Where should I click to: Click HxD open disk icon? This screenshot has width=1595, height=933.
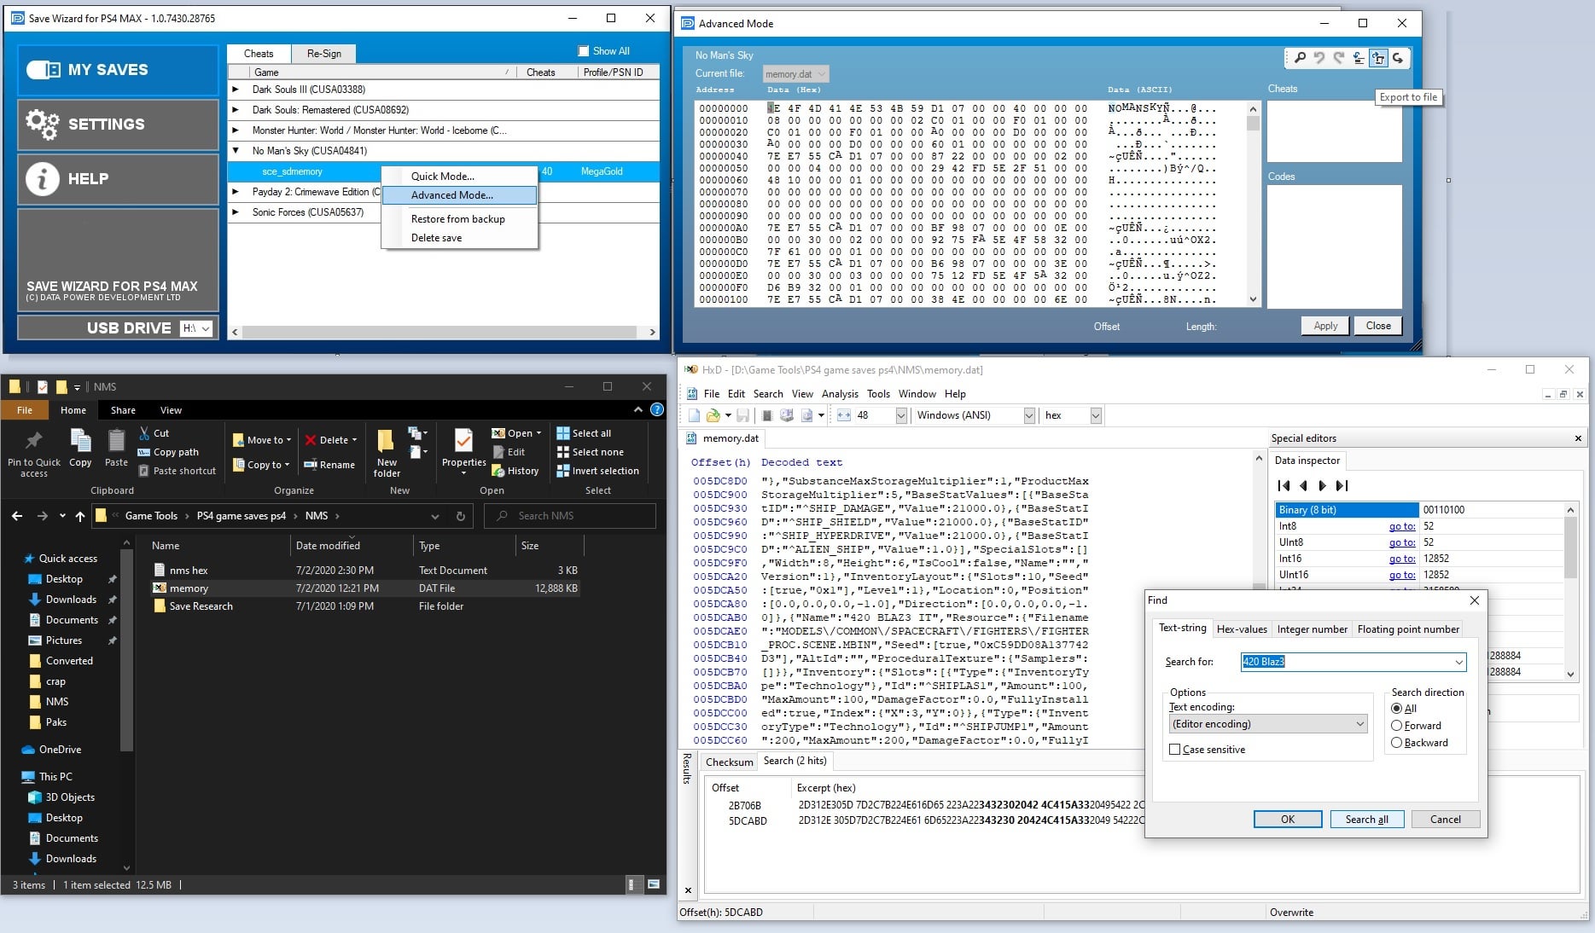tap(786, 415)
